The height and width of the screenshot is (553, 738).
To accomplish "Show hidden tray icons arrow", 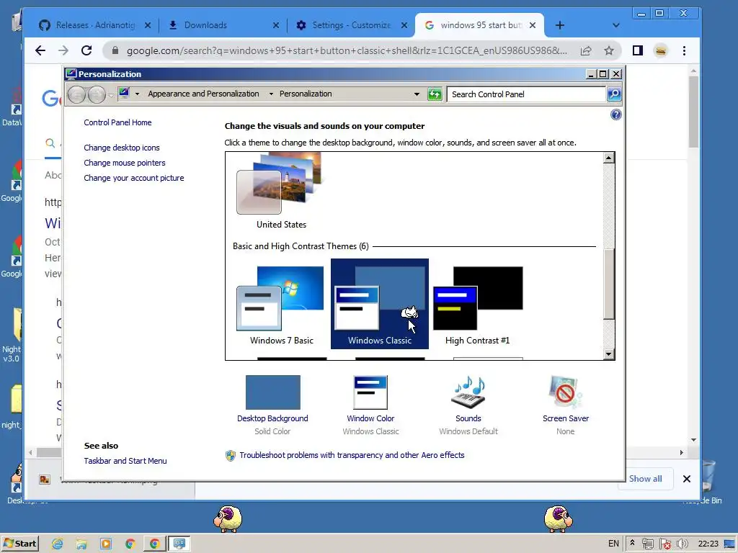I will (632, 543).
